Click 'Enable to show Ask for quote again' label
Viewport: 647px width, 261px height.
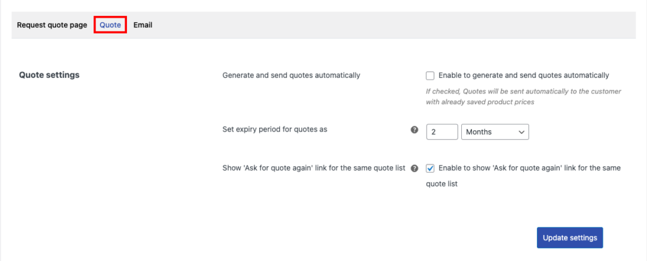tap(529, 168)
